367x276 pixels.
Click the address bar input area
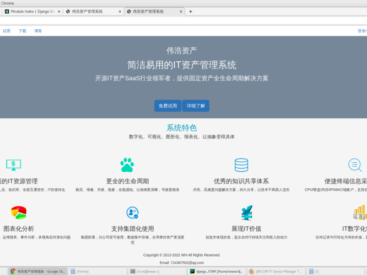click(183, 20)
